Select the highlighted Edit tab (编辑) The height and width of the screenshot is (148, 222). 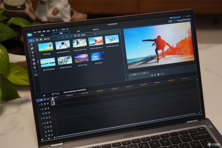point(61,33)
